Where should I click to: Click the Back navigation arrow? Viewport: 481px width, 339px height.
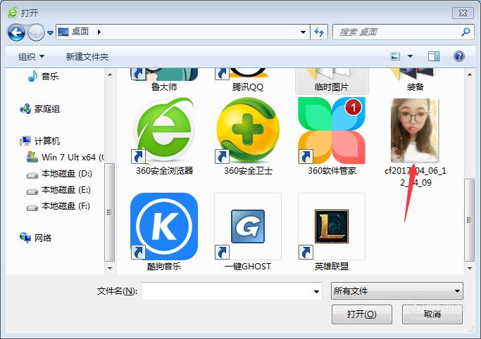[16, 32]
